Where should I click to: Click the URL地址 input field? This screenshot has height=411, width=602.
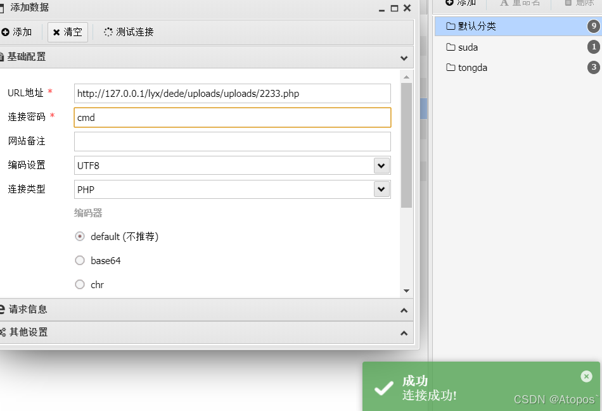[x=232, y=94]
